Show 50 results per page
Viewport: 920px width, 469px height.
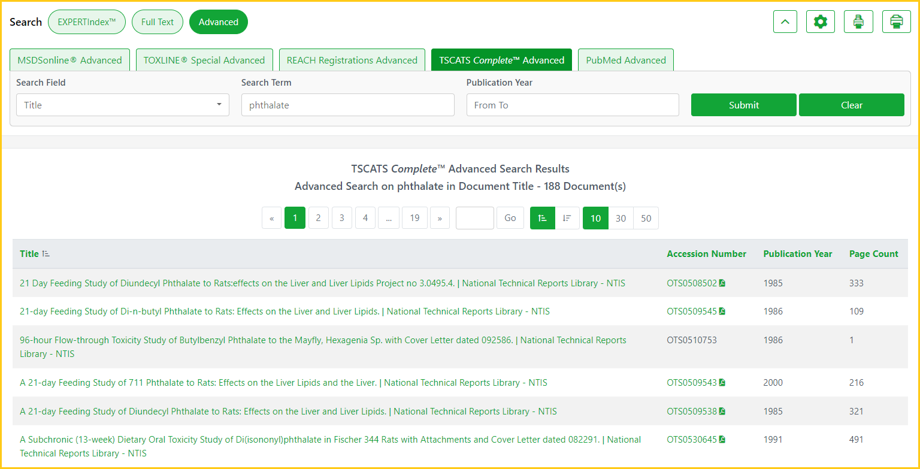[x=646, y=218]
